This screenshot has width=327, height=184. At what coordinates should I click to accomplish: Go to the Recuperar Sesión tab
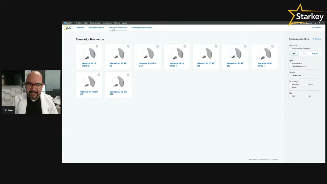(x=96, y=28)
